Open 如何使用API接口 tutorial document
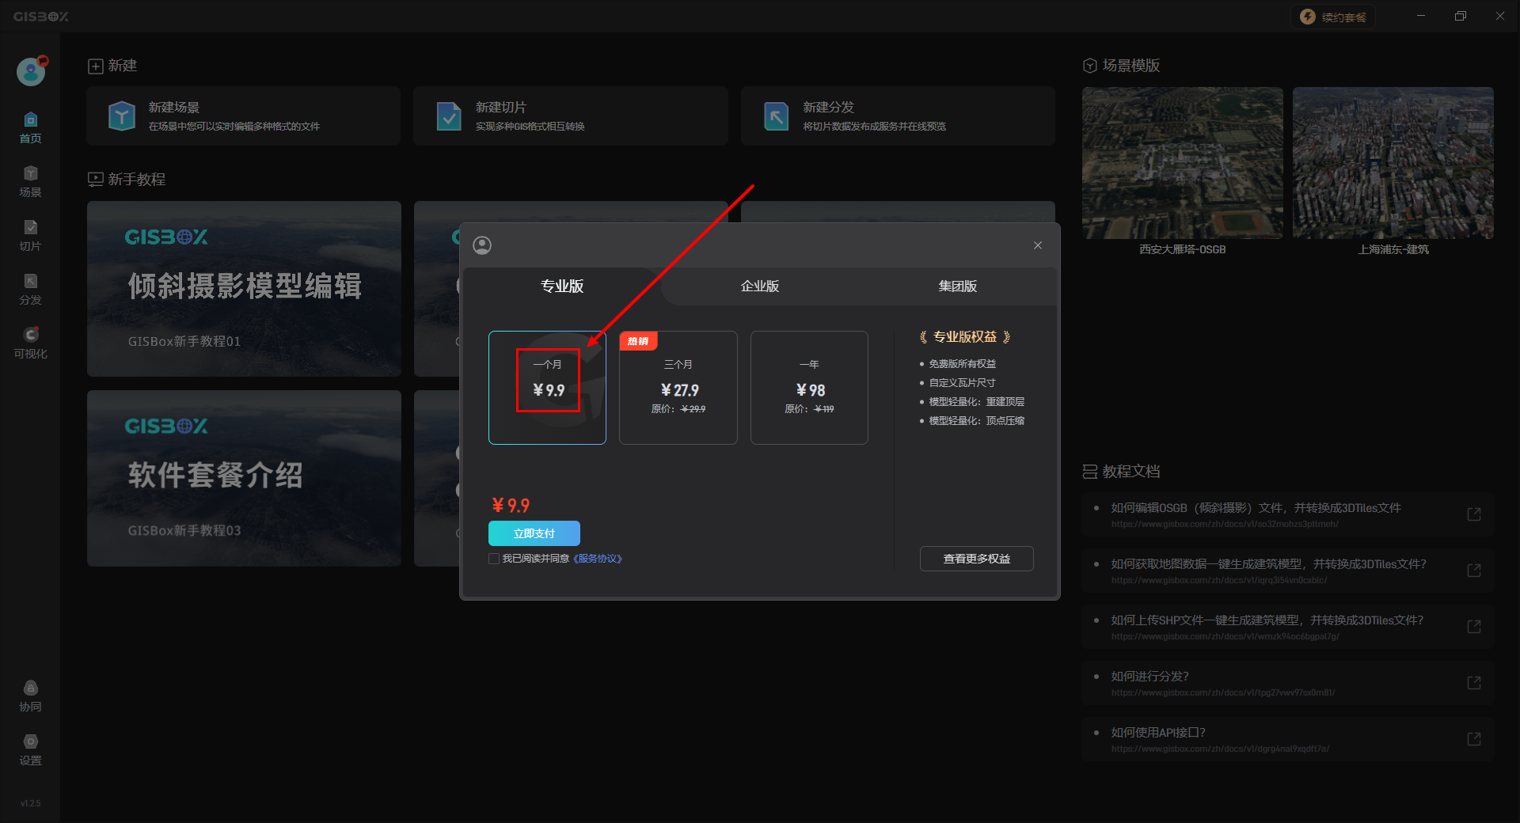This screenshot has height=823, width=1520. point(1288,739)
